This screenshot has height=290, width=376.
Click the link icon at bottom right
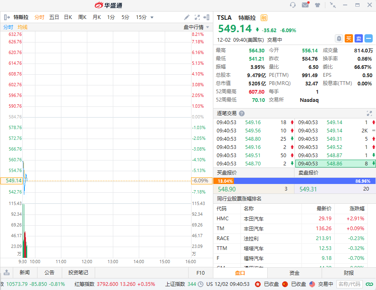pyautogui.click(x=369, y=284)
